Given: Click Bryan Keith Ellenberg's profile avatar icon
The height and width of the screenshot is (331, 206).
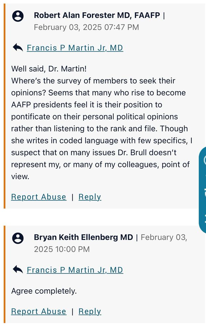Looking at the screenshot, I should click(x=18, y=238).
